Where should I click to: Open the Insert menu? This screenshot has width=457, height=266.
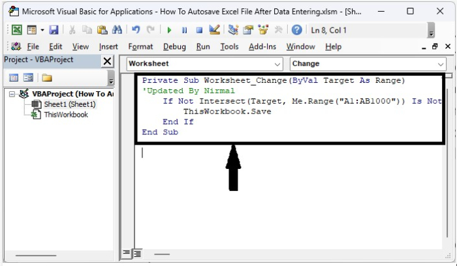point(108,46)
